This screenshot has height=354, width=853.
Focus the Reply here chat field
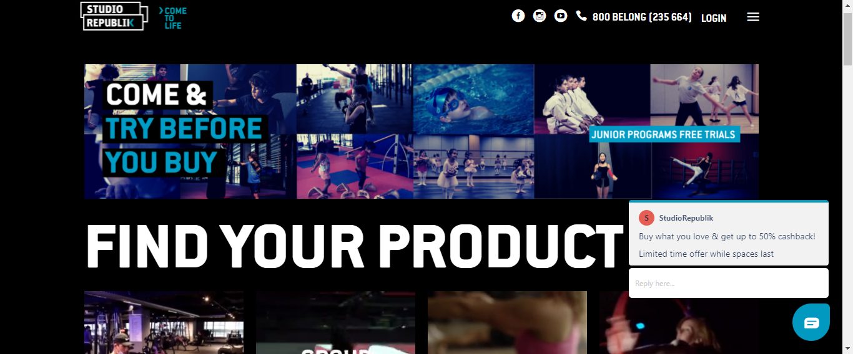coord(729,283)
